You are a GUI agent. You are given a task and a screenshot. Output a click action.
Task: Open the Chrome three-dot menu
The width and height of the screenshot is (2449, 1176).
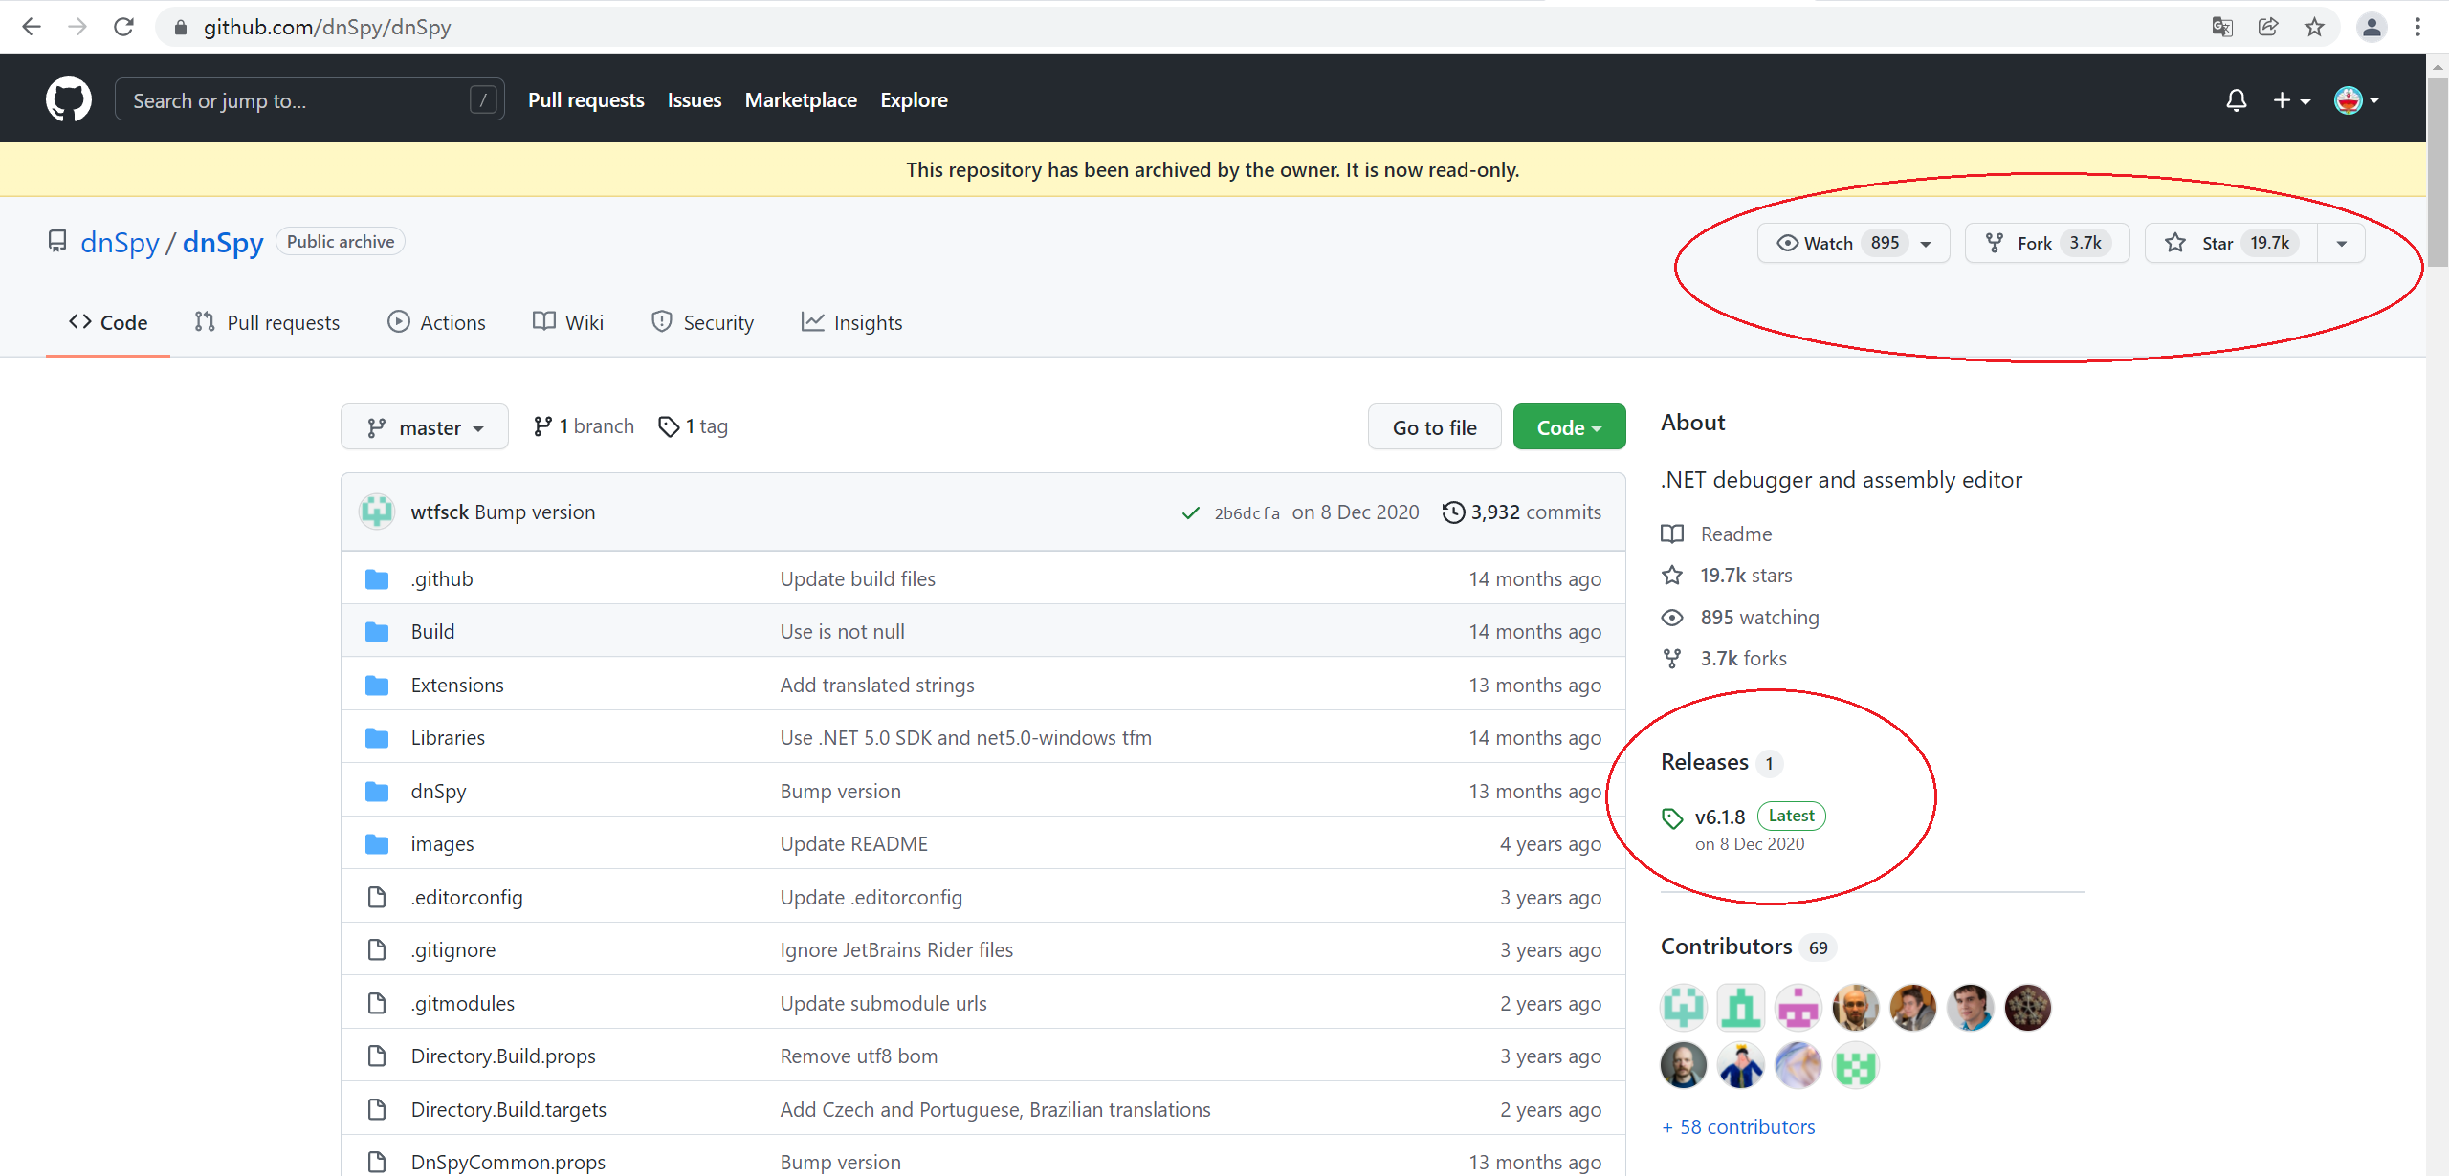pyautogui.click(x=2417, y=27)
